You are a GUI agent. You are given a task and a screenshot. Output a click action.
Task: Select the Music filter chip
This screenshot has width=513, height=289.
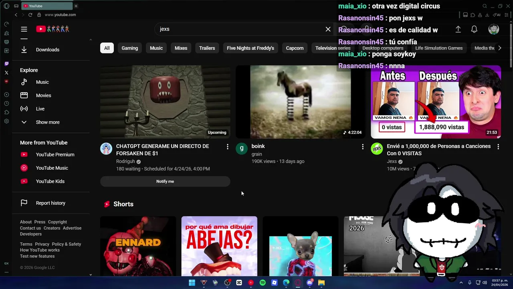pyautogui.click(x=156, y=48)
